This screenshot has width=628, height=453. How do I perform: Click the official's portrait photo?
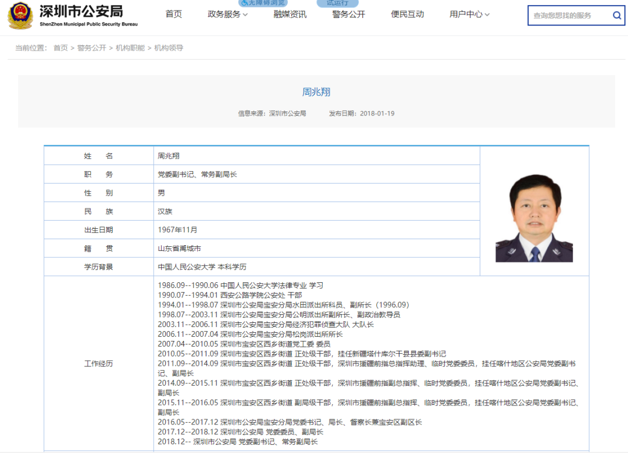(534, 218)
